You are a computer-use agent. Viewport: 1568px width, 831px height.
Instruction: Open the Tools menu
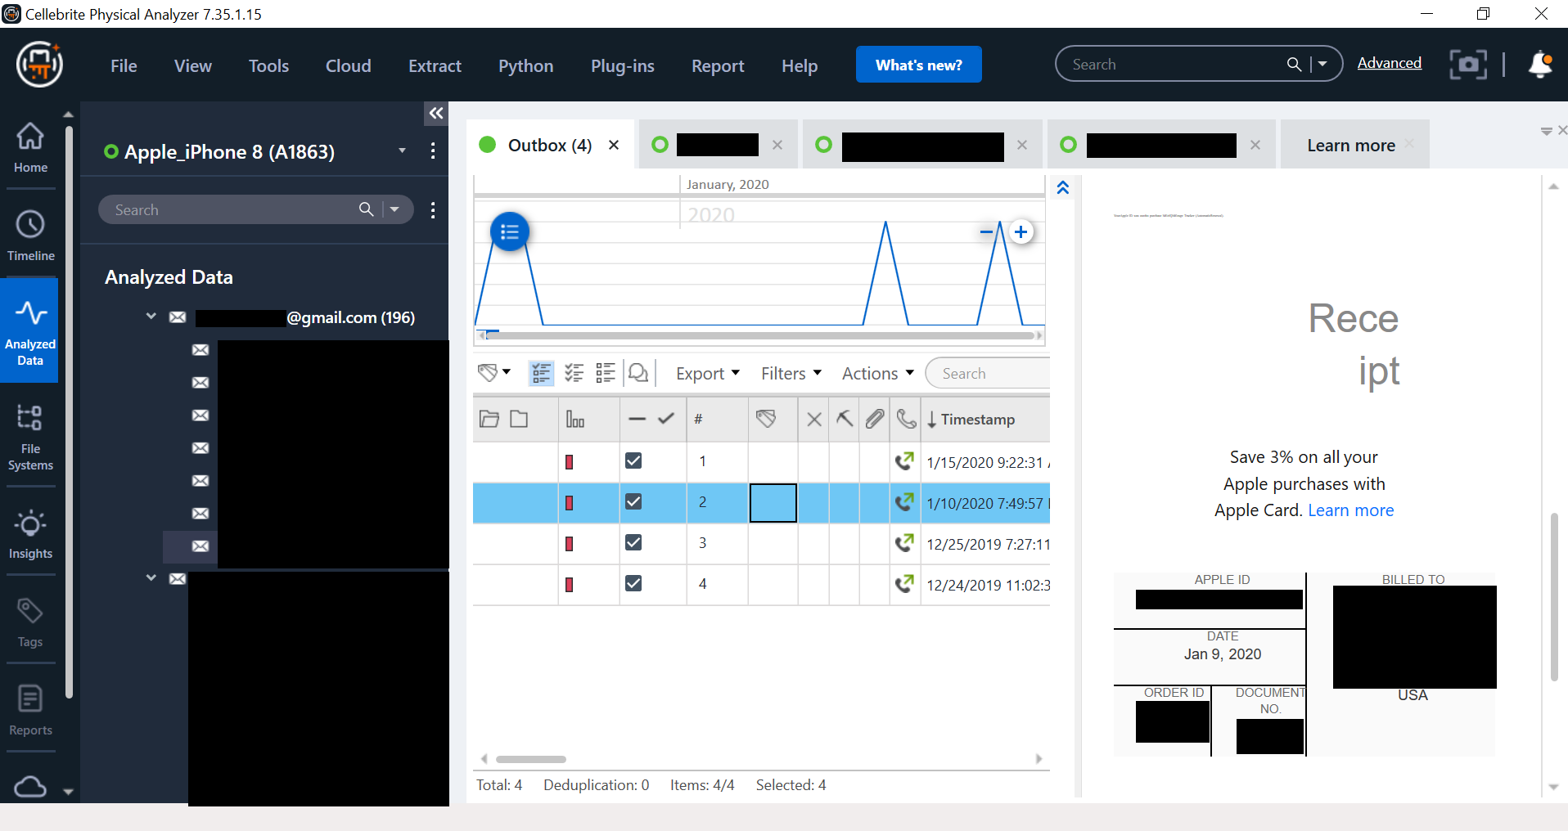tap(268, 65)
